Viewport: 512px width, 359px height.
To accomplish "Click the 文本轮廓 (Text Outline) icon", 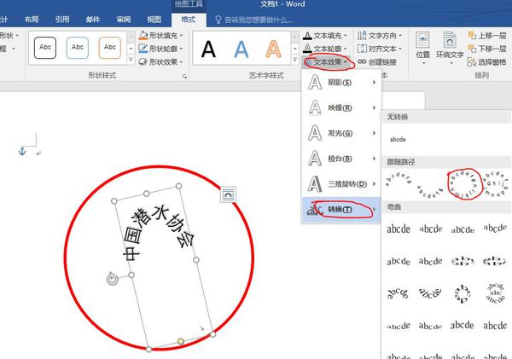I will (308, 49).
